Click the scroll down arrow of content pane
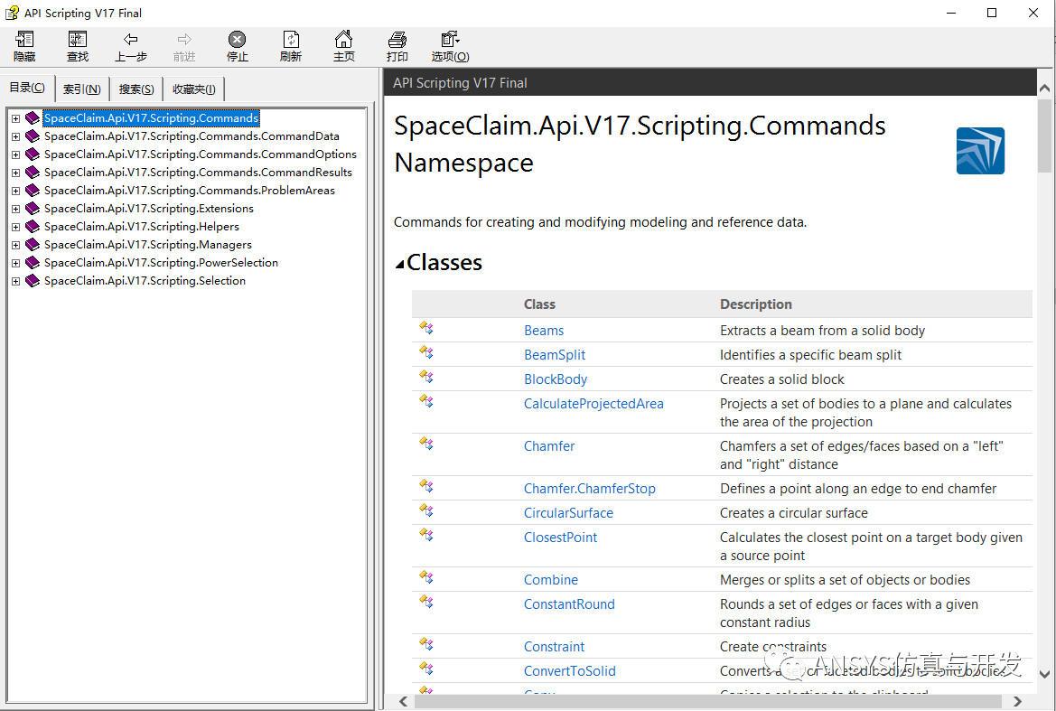This screenshot has width=1056, height=711. (1044, 674)
